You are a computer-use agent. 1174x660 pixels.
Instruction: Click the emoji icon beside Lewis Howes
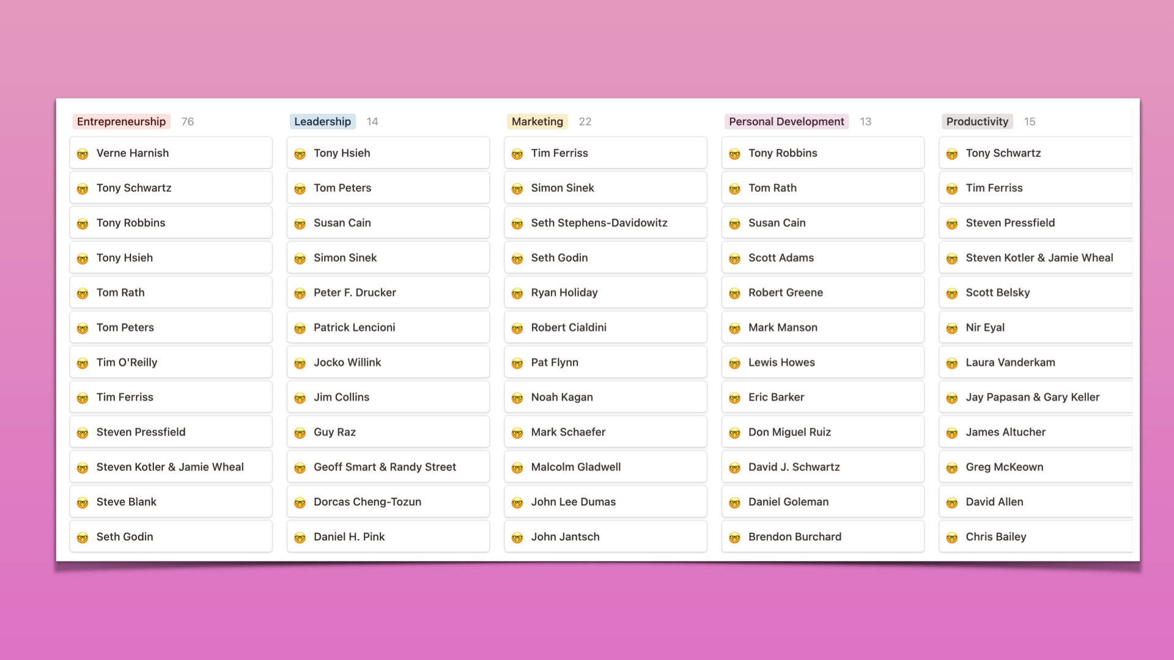[734, 363]
